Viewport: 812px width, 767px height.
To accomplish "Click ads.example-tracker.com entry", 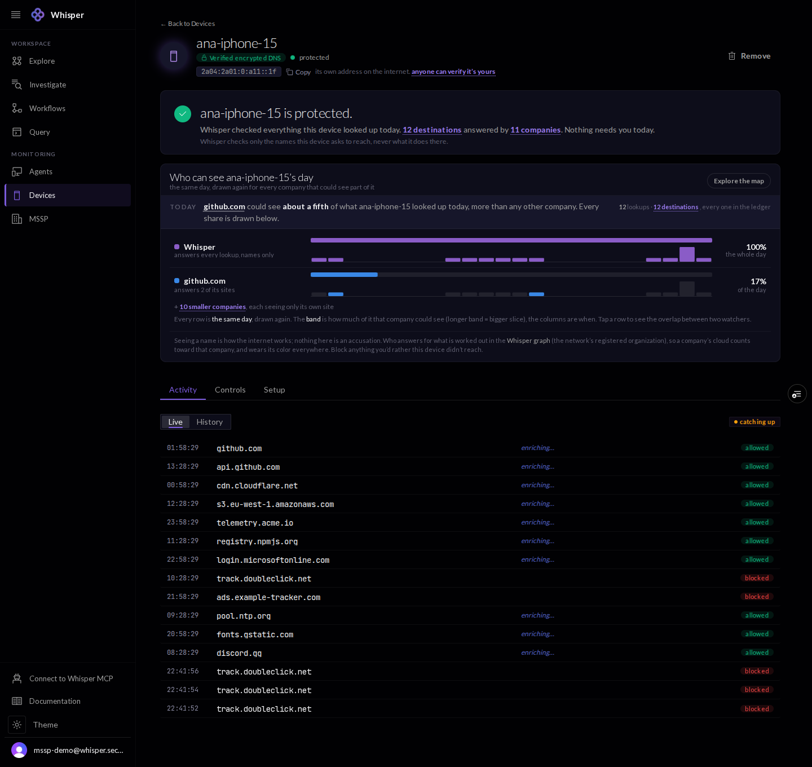I will 268,597.
